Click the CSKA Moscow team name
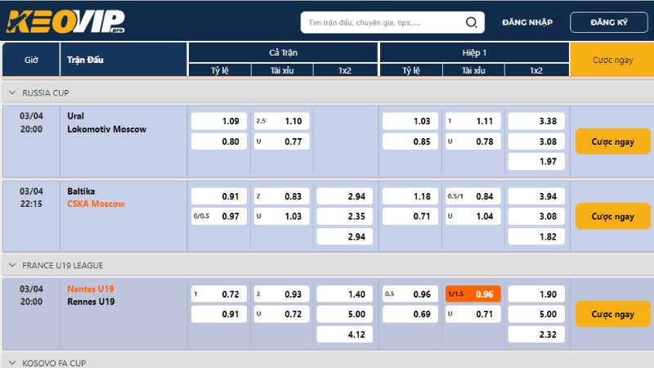Screen dimensions: 654x368 [96, 204]
